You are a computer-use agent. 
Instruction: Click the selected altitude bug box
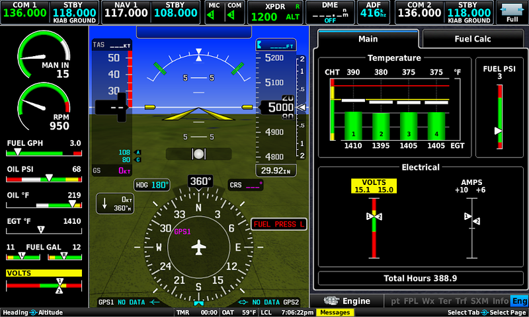(276, 44)
